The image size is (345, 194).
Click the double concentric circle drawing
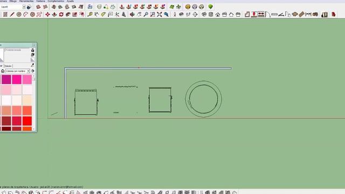[203, 99]
